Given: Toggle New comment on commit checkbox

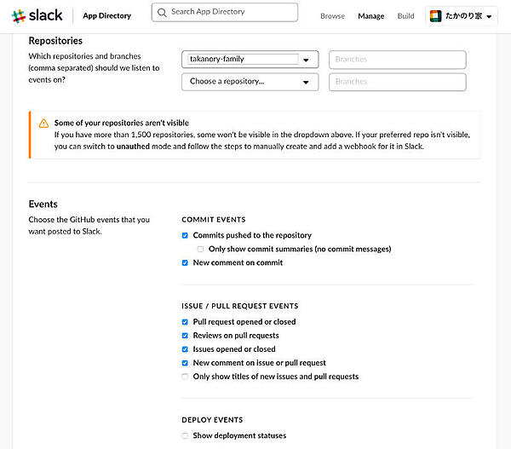Looking at the screenshot, I should [185, 262].
